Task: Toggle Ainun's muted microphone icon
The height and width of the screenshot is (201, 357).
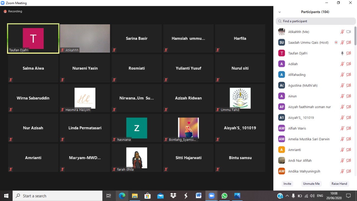Action: tap(342, 96)
